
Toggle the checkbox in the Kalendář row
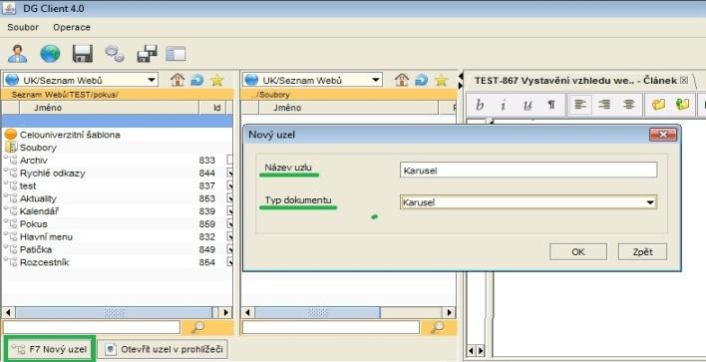pos(229,211)
